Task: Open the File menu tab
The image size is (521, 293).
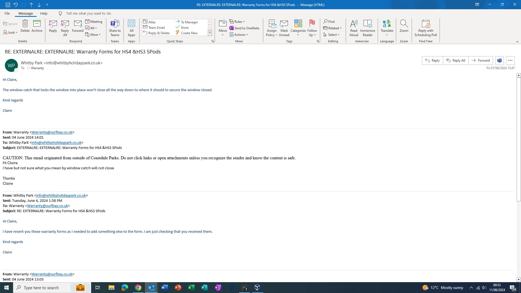Action: pyautogui.click(x=7, y=14)
